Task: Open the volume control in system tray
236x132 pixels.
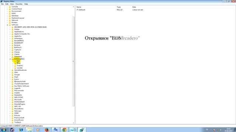Action: pos(221,130)
